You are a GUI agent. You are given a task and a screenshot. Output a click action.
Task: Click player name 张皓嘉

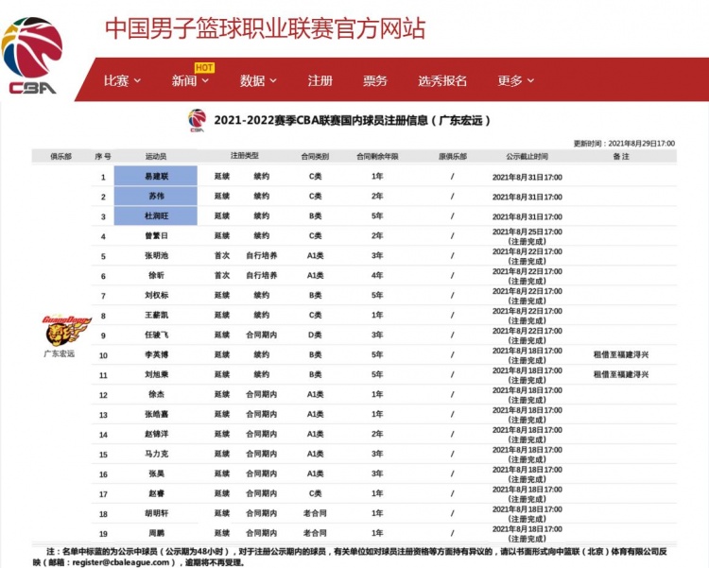(156, 414)
